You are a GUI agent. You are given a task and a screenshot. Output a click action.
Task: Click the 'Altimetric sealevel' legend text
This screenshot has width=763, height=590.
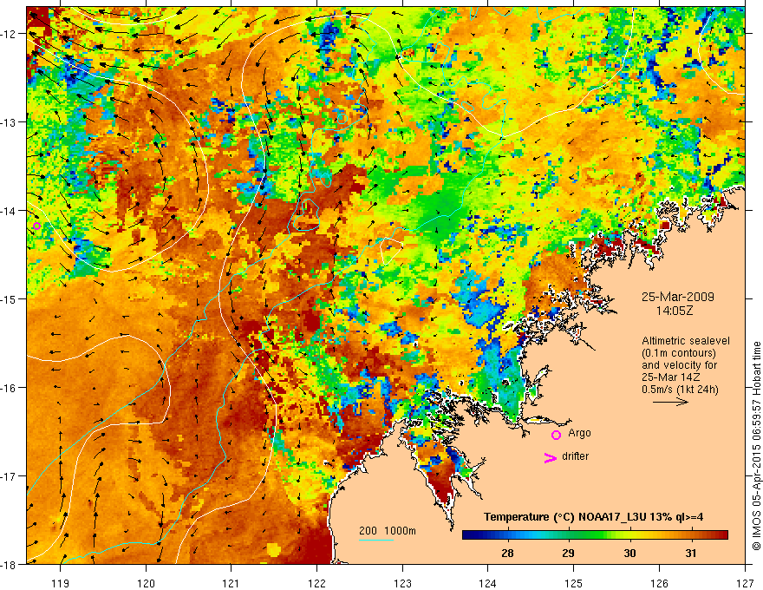pyautogui.click(x=686, y=341)
